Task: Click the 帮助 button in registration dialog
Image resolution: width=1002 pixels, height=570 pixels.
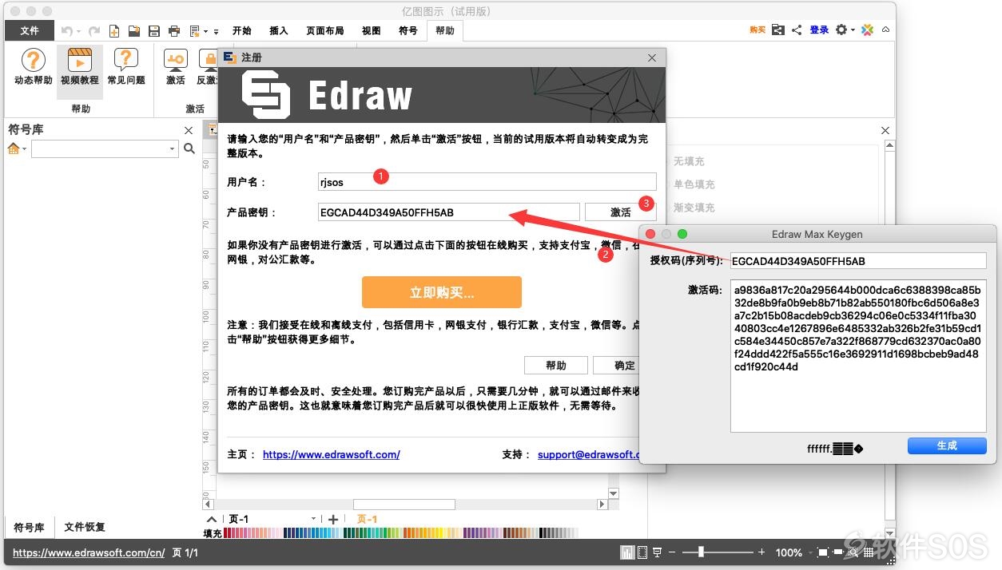Action: coord(556,365)
